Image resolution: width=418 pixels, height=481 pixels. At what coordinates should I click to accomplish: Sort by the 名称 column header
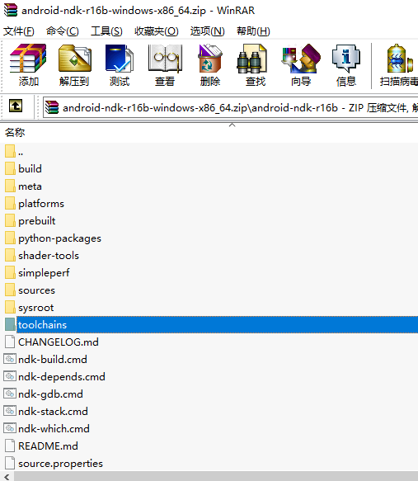[15, 133]
